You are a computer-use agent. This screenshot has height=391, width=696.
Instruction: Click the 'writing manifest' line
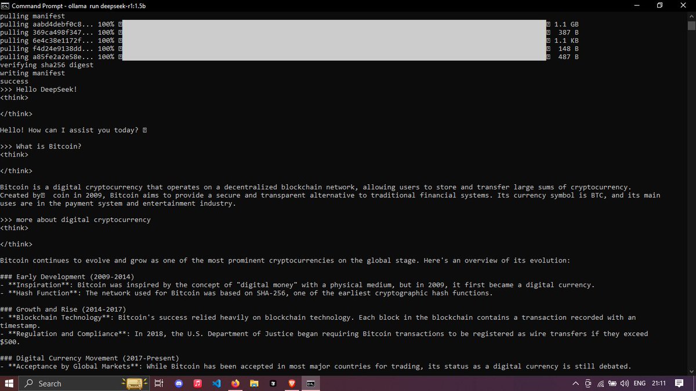coord(32,74)
